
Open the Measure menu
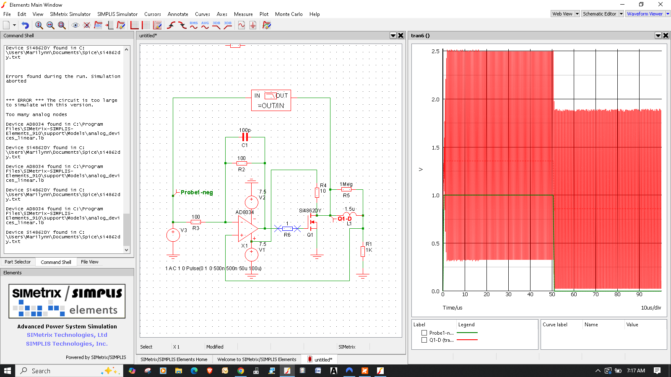click(x=243, y=14)
